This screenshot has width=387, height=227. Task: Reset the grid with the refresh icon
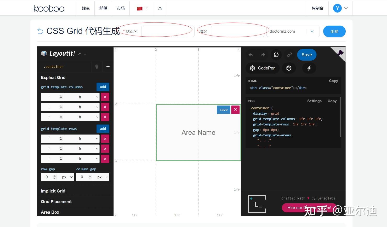pos(276,55)
